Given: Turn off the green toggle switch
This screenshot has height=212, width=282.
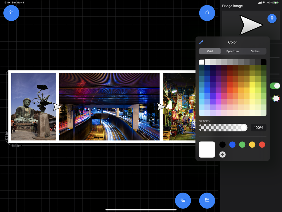Looking at the screenshot, I should [275, 86].
